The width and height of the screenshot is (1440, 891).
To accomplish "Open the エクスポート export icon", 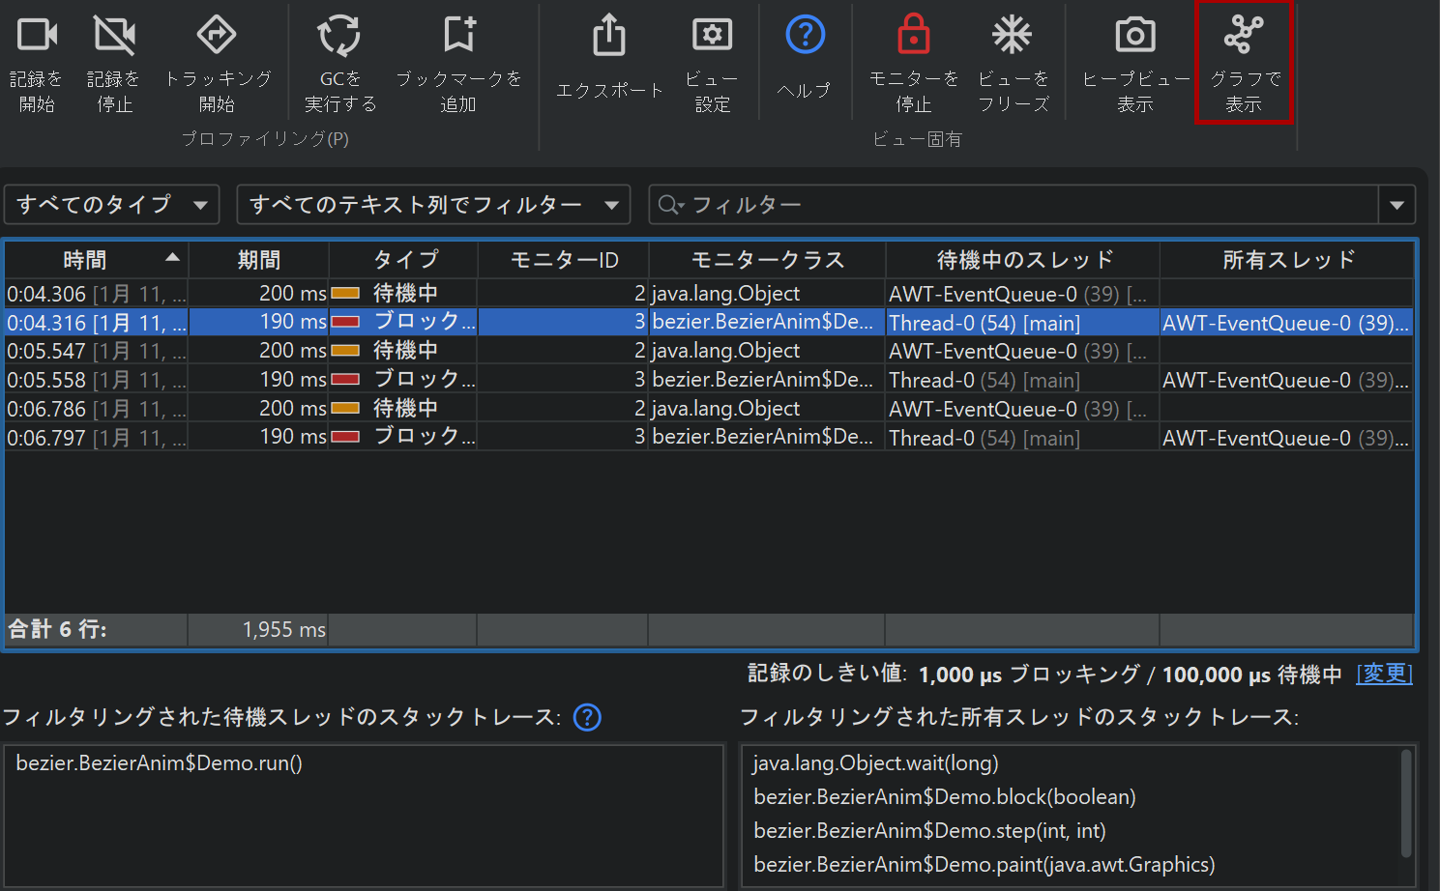I will [x=609, y=36].
